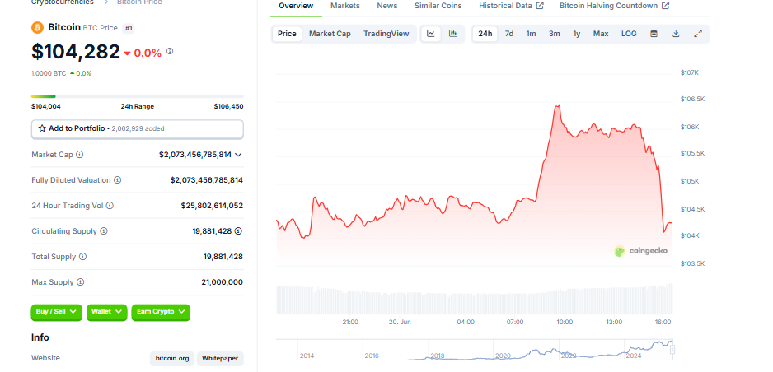Toggle LOG scale on chart
The image size is (773, 372).
pos(629,34)
